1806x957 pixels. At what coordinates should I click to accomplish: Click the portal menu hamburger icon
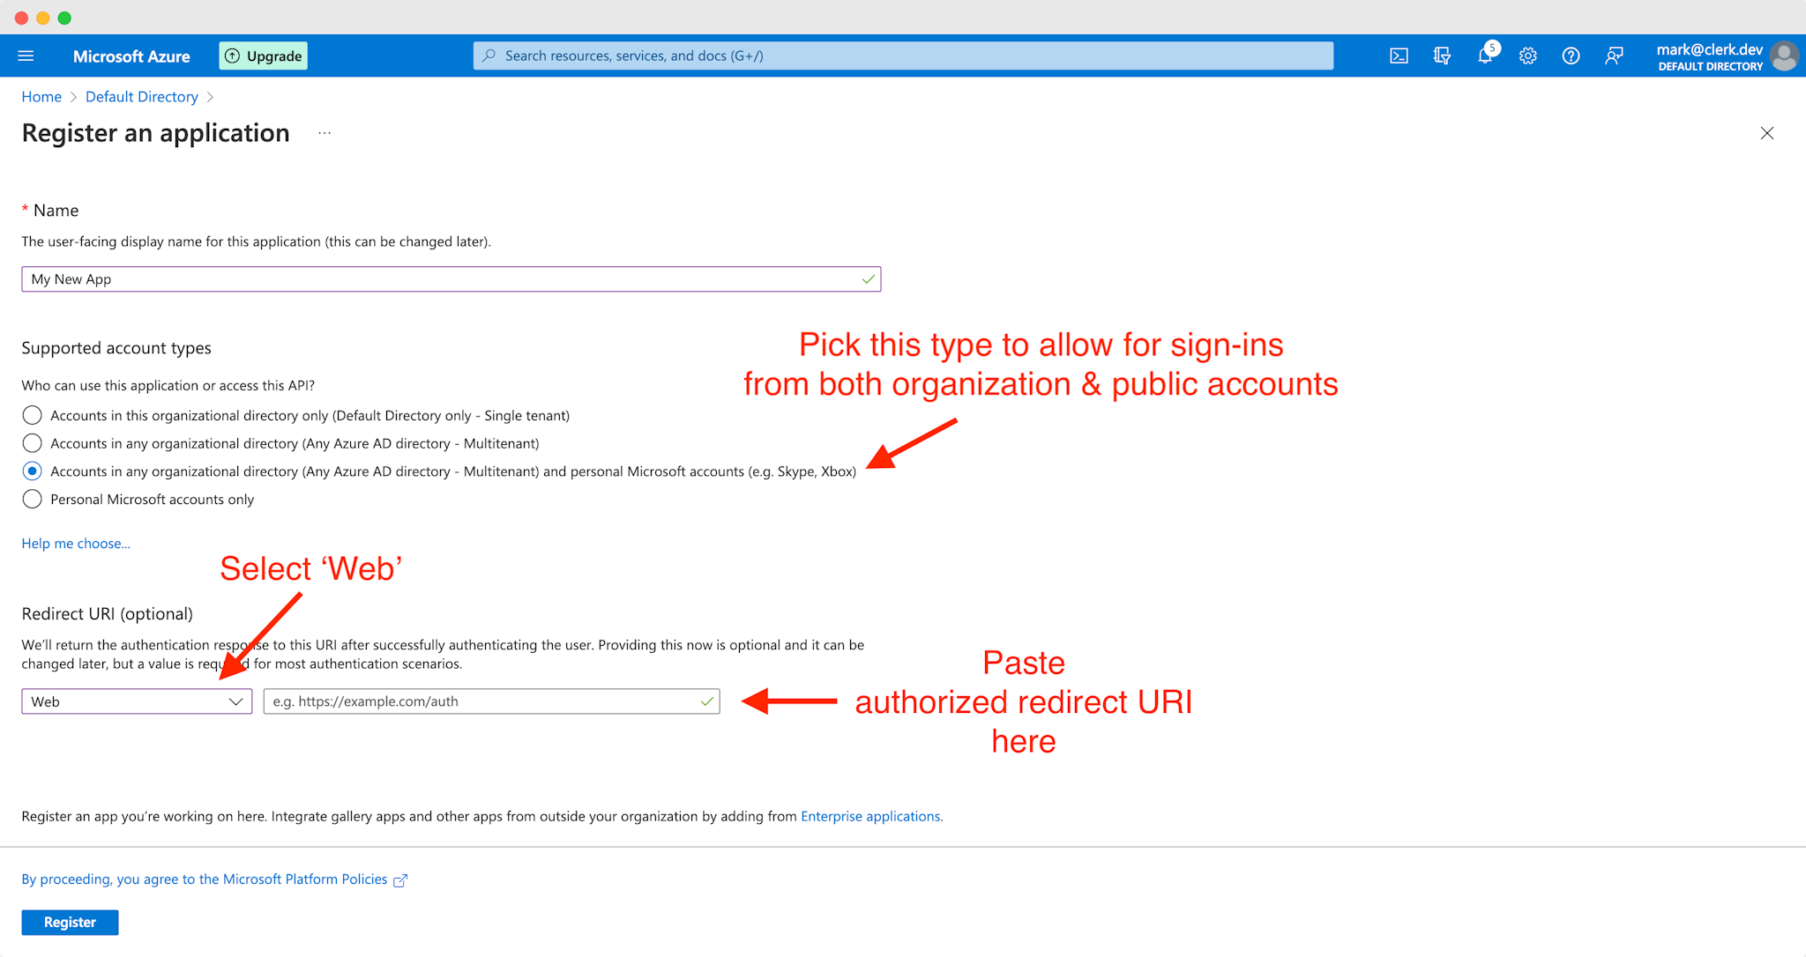click(25, 56)
